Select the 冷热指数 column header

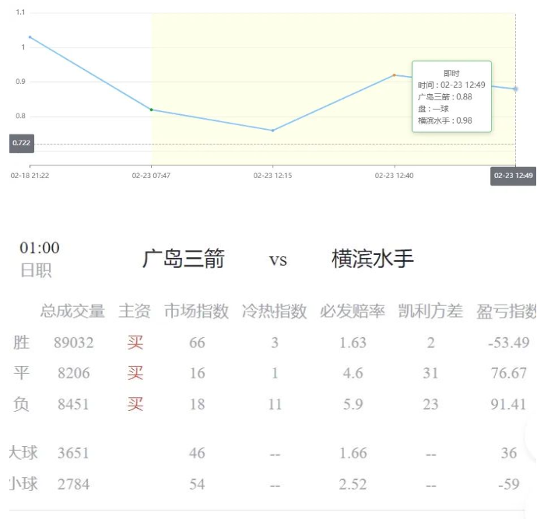pos(274,312)
